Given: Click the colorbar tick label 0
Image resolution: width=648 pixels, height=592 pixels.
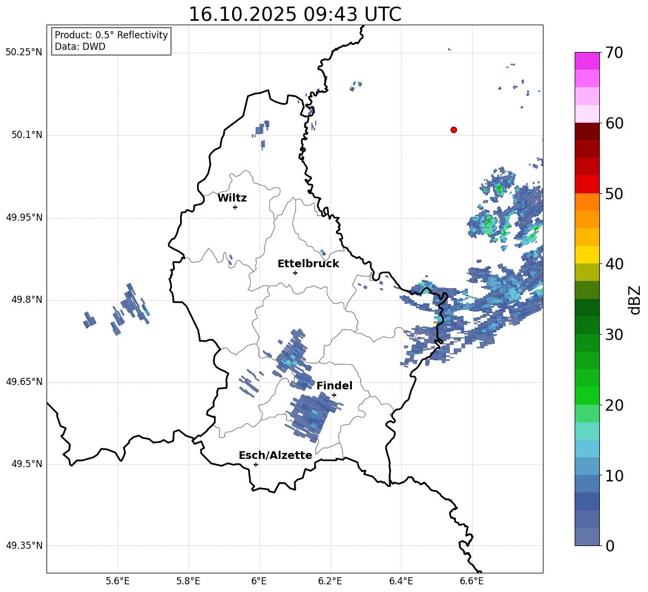Looking at the screenshot, I should [x=610, y=546].
